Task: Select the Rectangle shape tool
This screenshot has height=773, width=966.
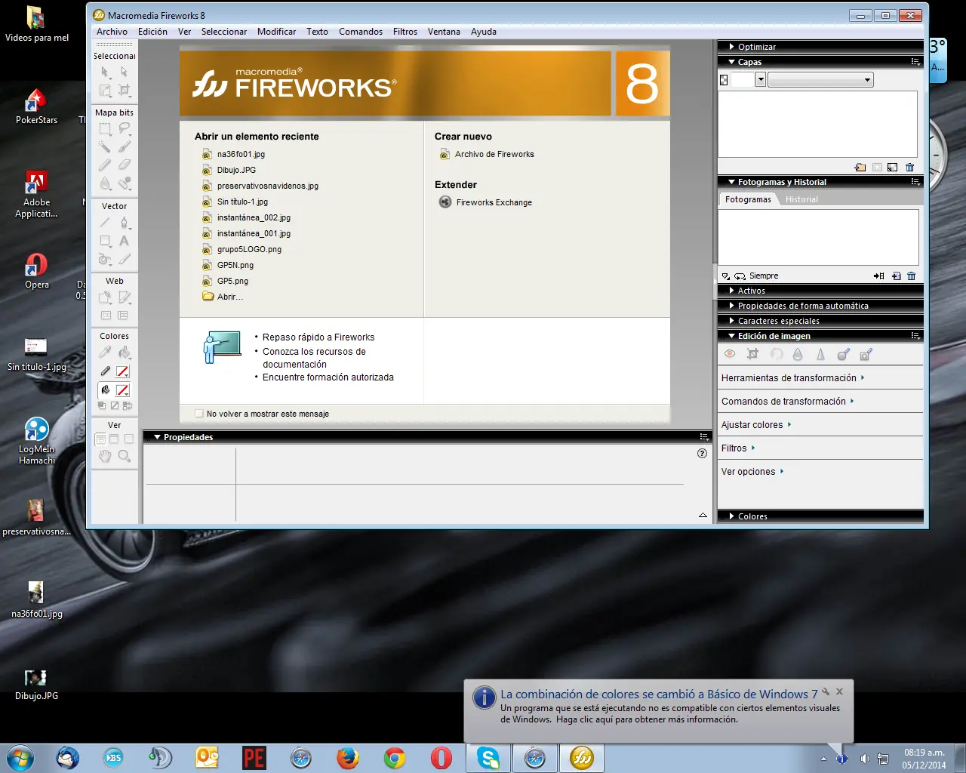Action: pos(105,241)
